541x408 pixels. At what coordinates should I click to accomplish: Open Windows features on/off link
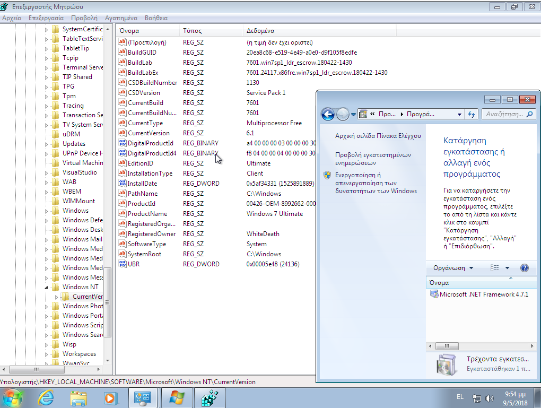376,183
